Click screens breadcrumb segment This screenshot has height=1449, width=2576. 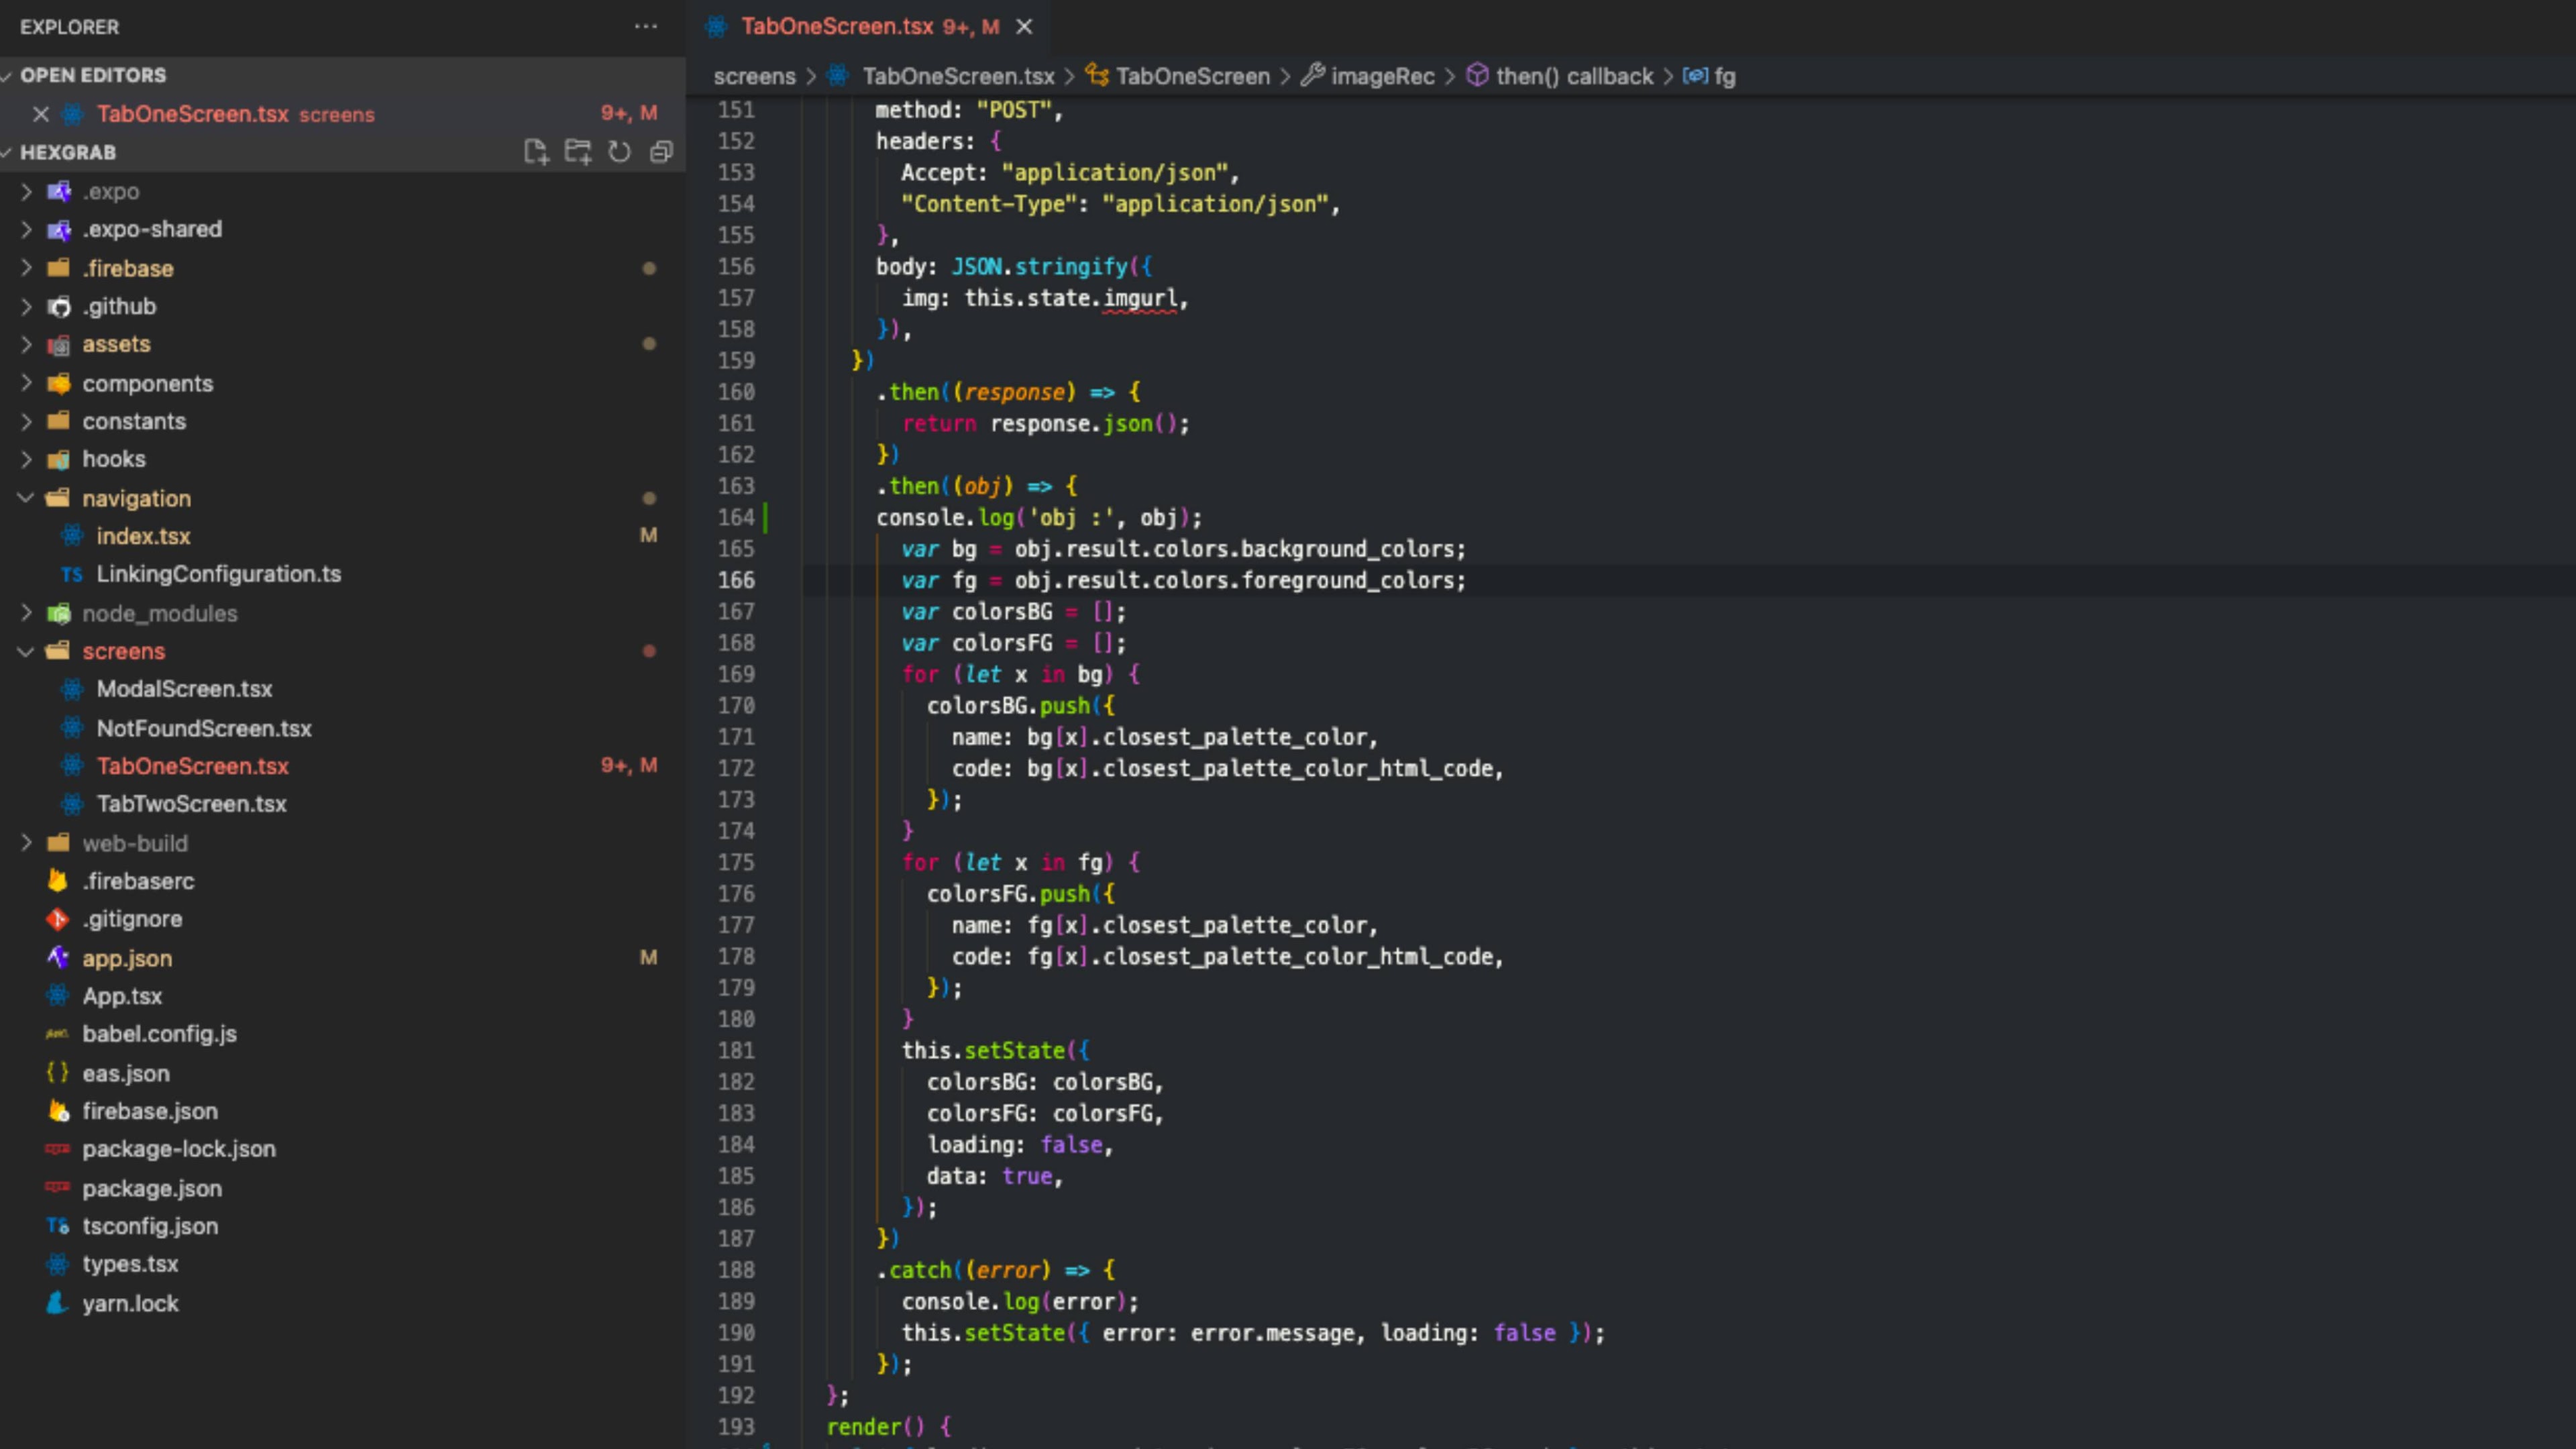click(x=754, y=76)
